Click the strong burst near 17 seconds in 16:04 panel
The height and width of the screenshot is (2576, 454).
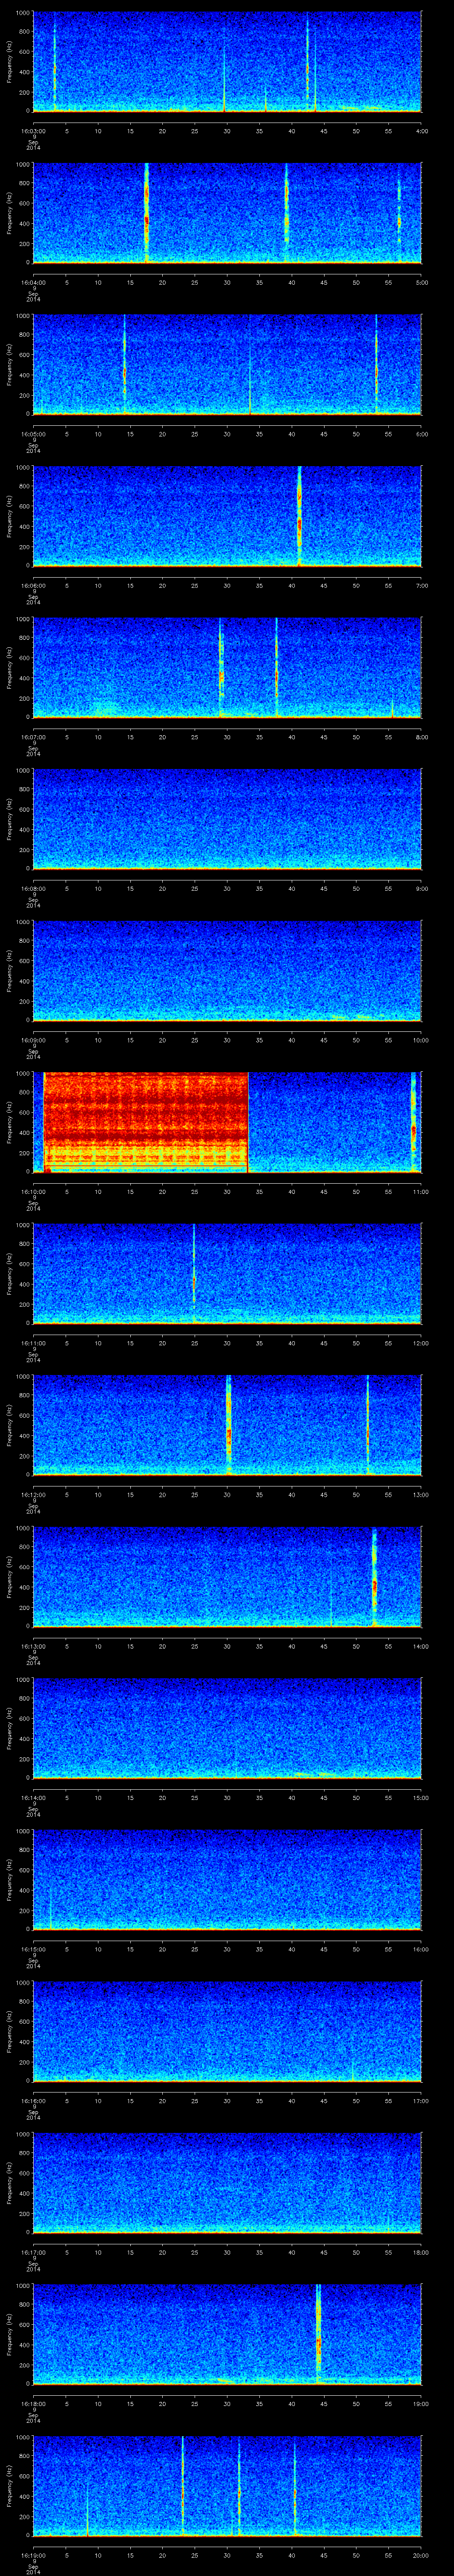click(x=147, y=212)
